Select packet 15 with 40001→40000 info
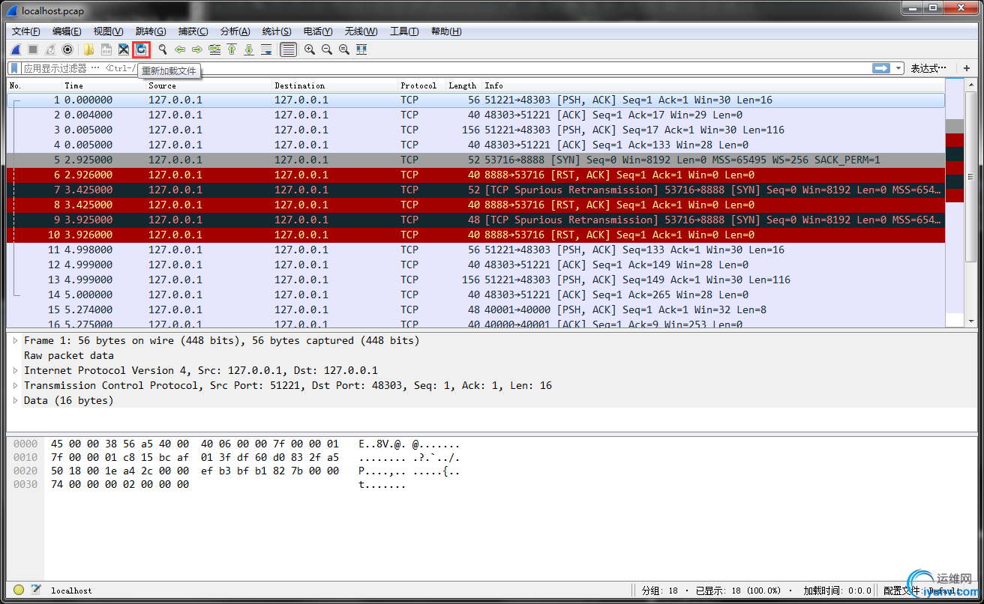Screen dimensions: 984x604 click(x=476, y=309)
